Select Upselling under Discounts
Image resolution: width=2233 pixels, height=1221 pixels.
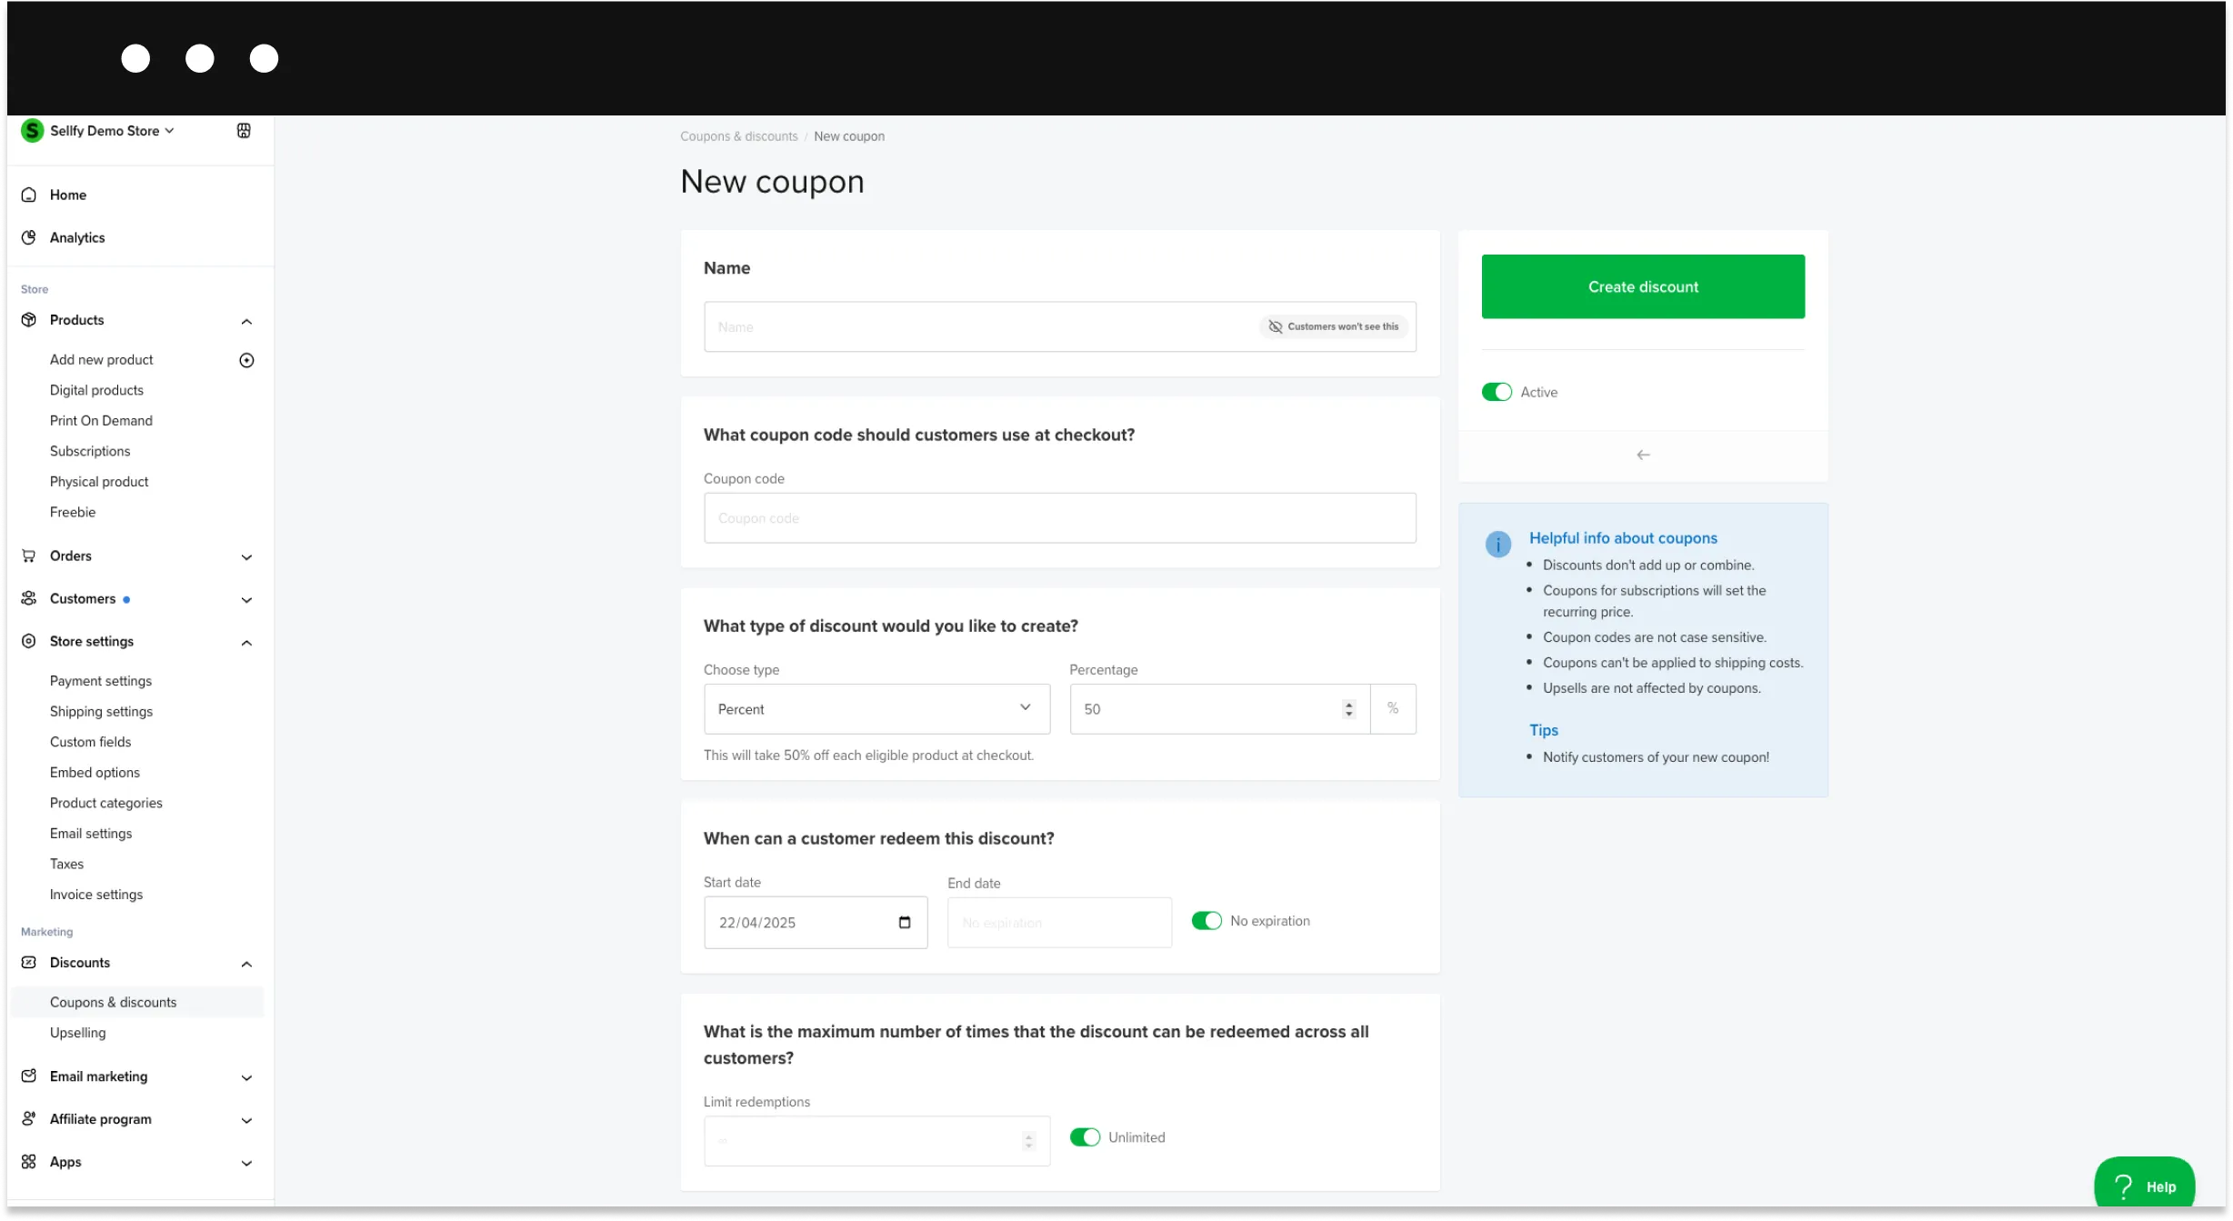78,1033
